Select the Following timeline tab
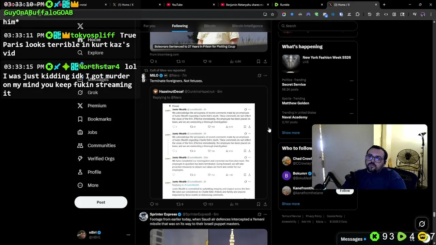 pyautogui.click(x=180, y=26)
